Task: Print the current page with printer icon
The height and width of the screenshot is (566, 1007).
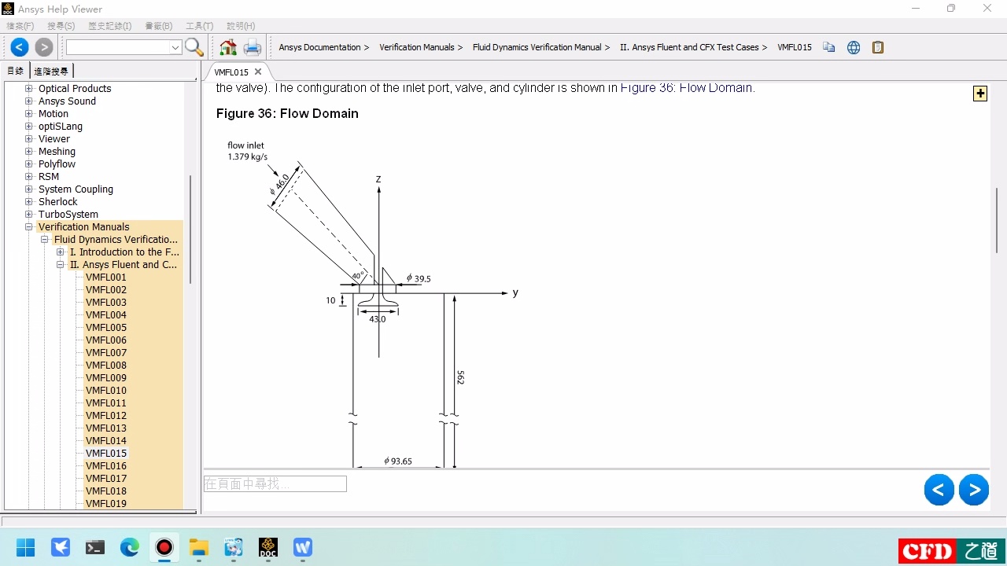Action: click(252, 47)
